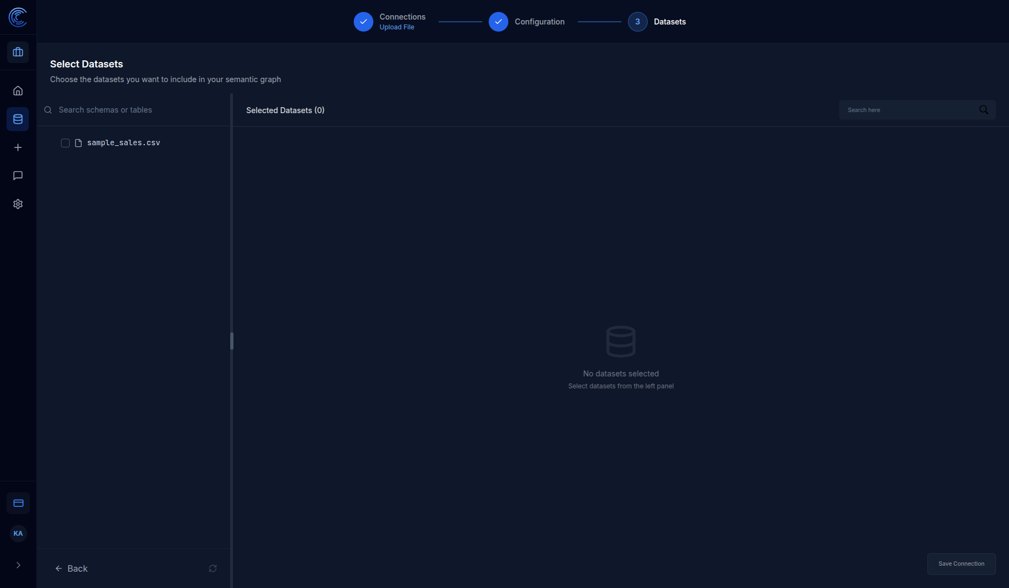
Task: Open the settings gear icon
Action: (x=18, y=204)
